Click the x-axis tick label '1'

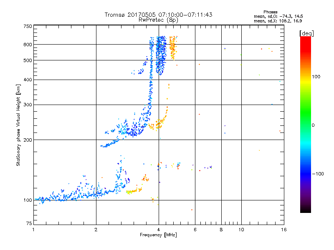33,230
